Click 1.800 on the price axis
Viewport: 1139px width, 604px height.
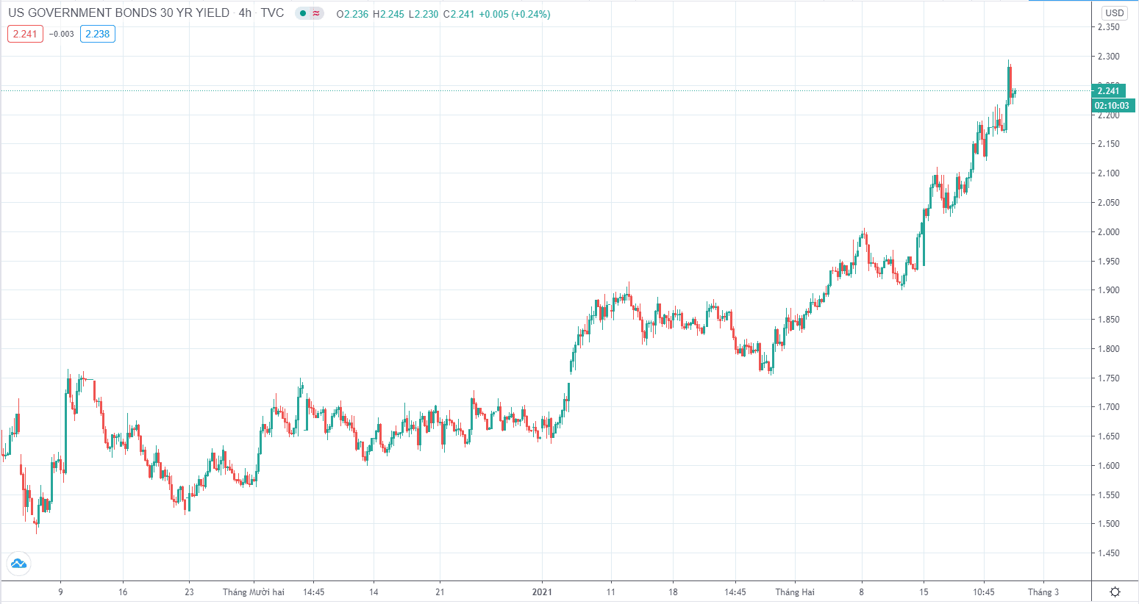coord(1108,349)
